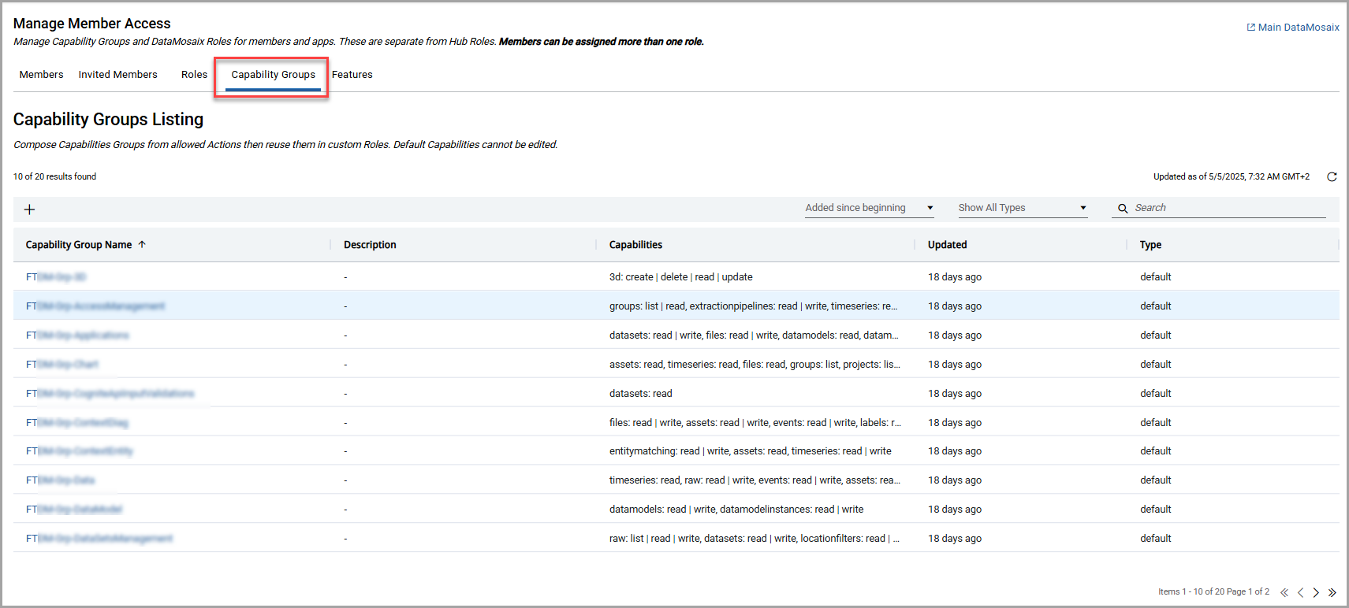Jump to the last page of results
Viewport: 1349px width, 608px height.
(x=1332, y=592)
